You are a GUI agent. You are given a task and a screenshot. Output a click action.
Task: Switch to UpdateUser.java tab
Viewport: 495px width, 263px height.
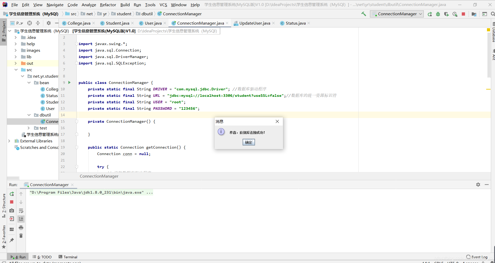coord(254,23)
